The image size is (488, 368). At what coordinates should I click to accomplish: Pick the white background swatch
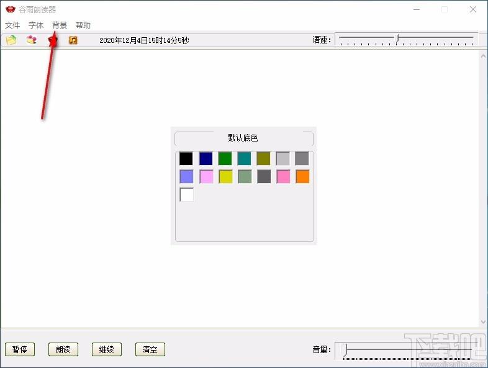coord(187,195)
